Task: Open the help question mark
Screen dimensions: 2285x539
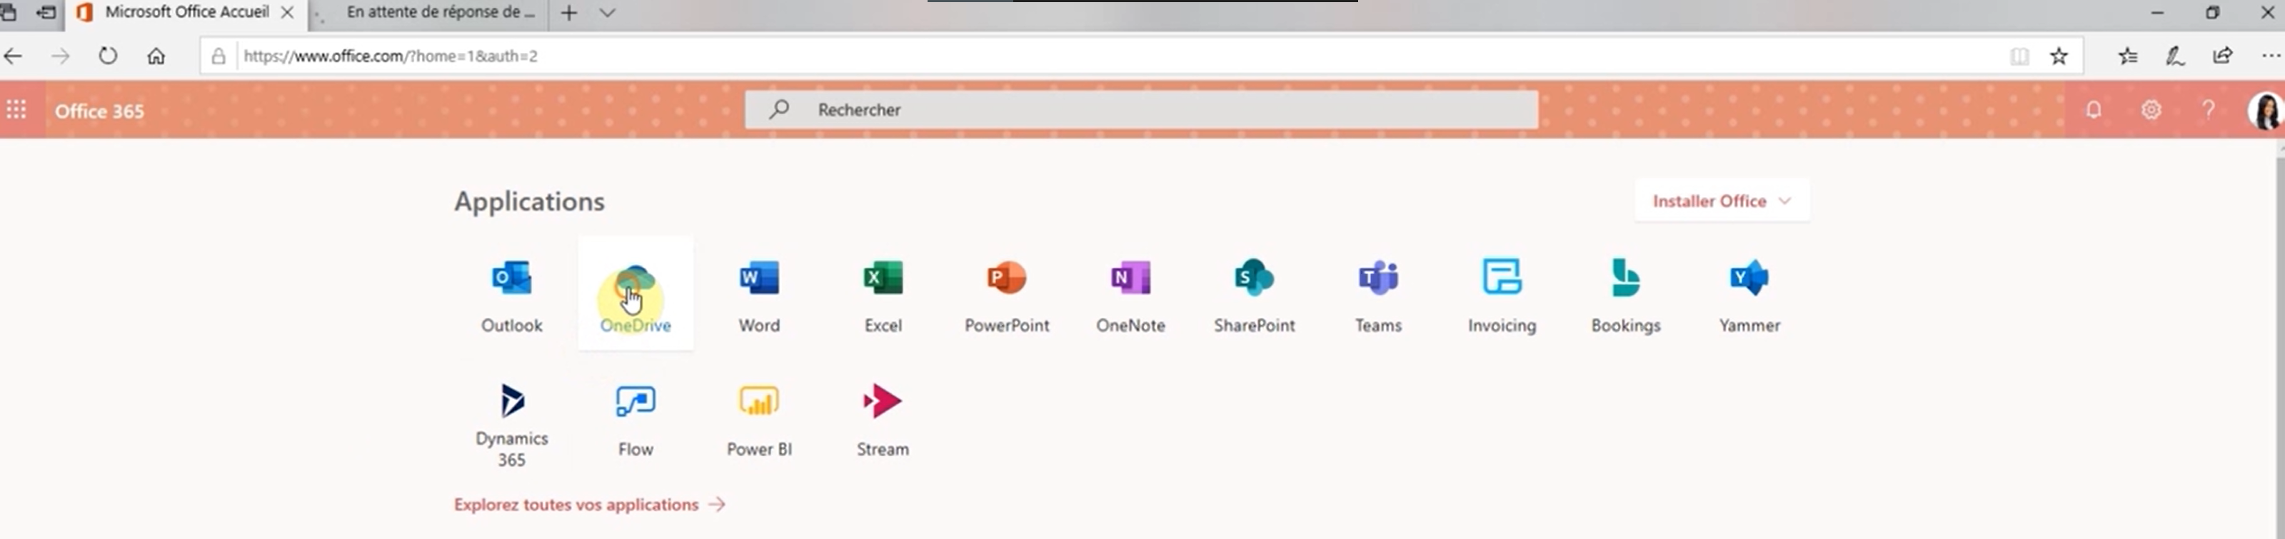Action: tap(2208, 110)
